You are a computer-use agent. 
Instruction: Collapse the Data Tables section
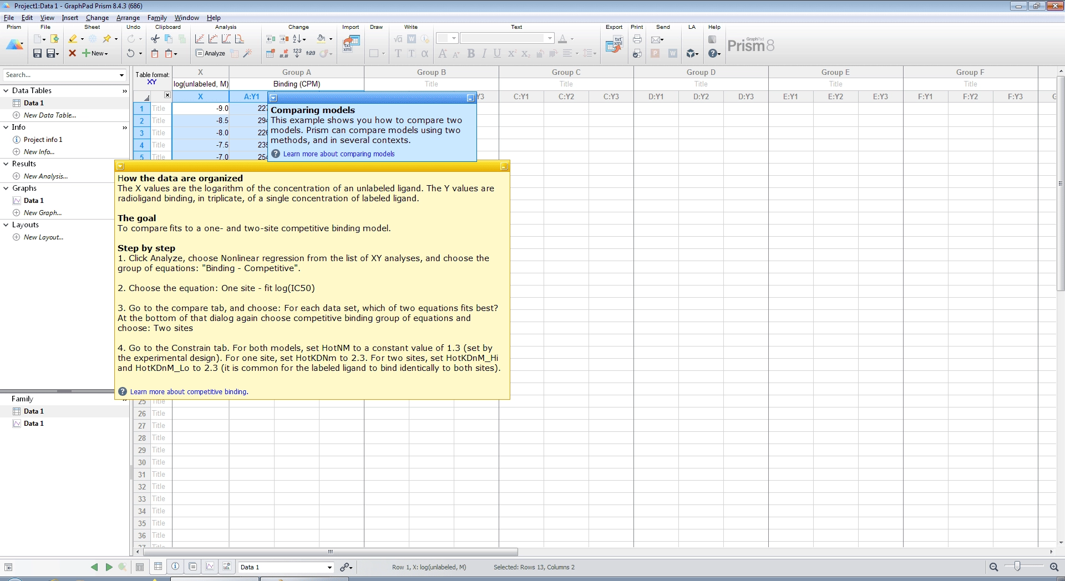(x=6, y=91)
